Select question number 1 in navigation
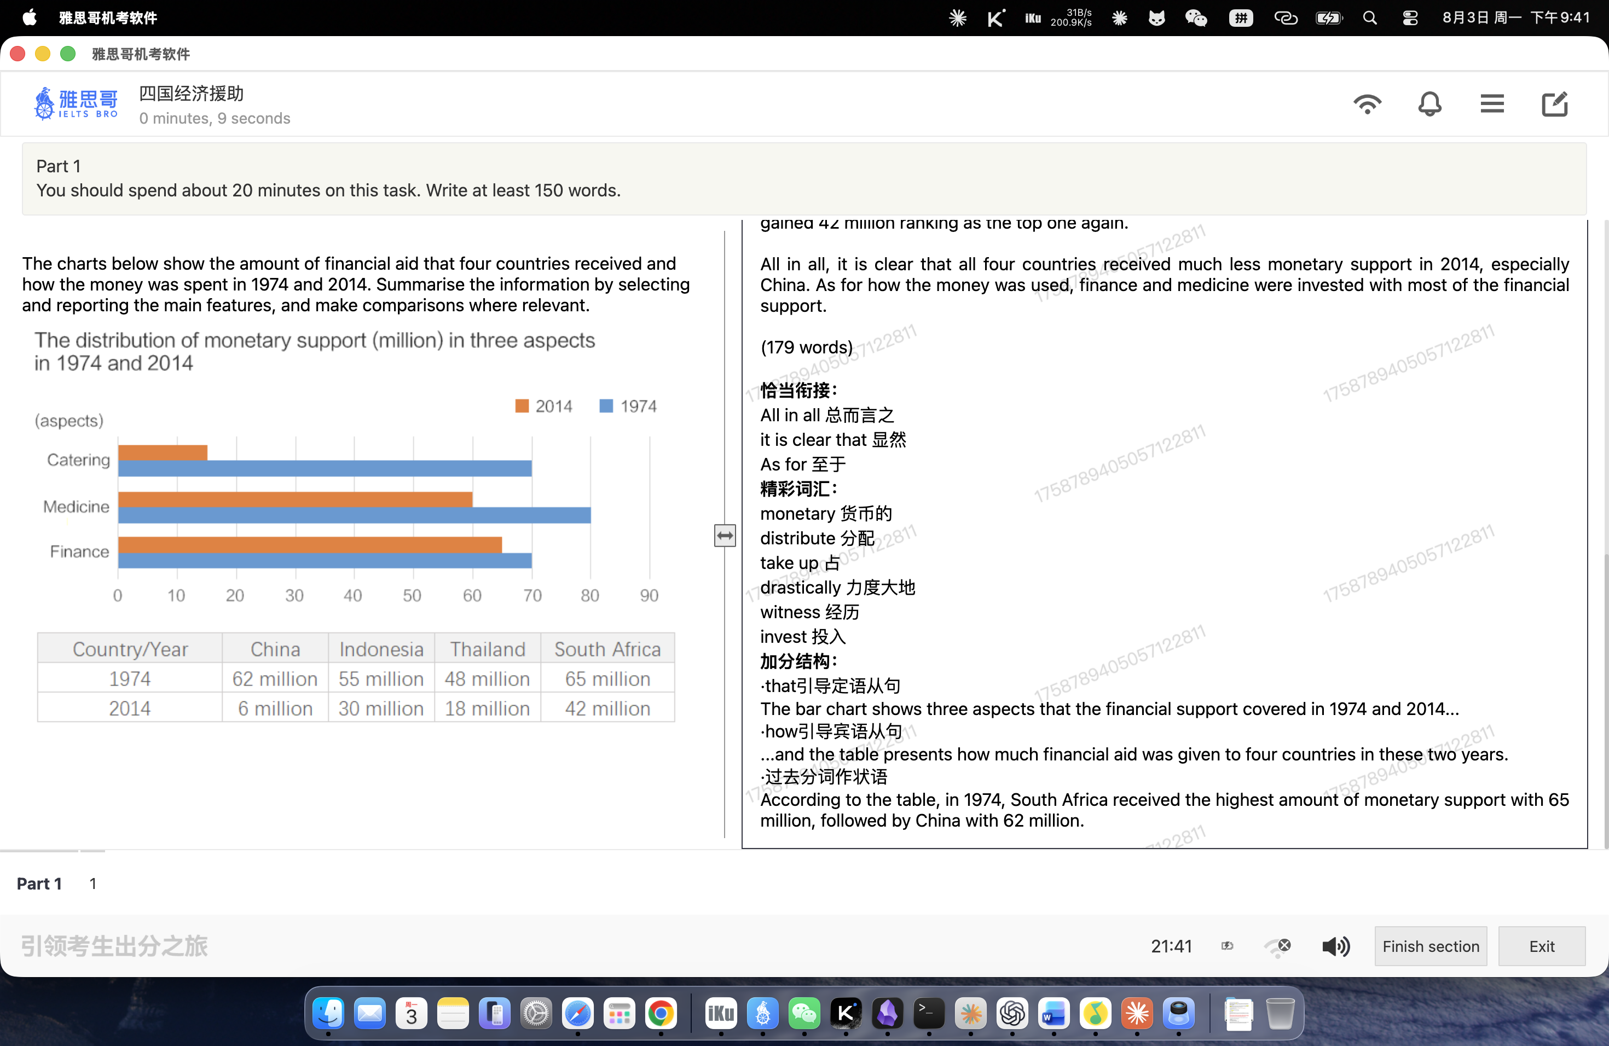The width and height of the screenshot is (1609, 1046). coord(92,883)
